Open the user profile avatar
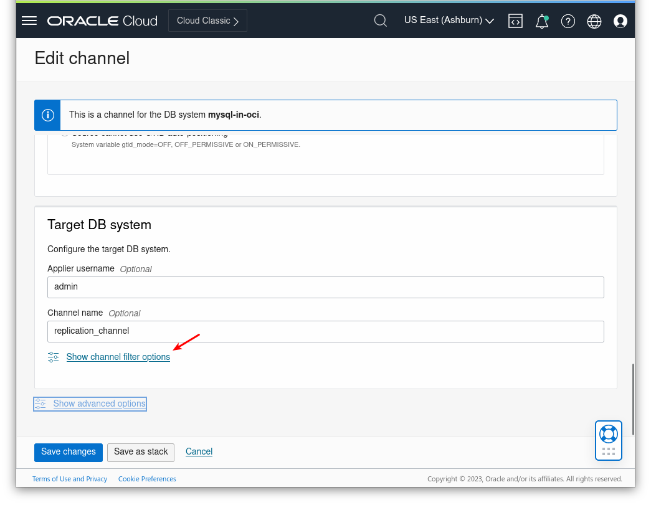The image size is (651, 505). 620,21
